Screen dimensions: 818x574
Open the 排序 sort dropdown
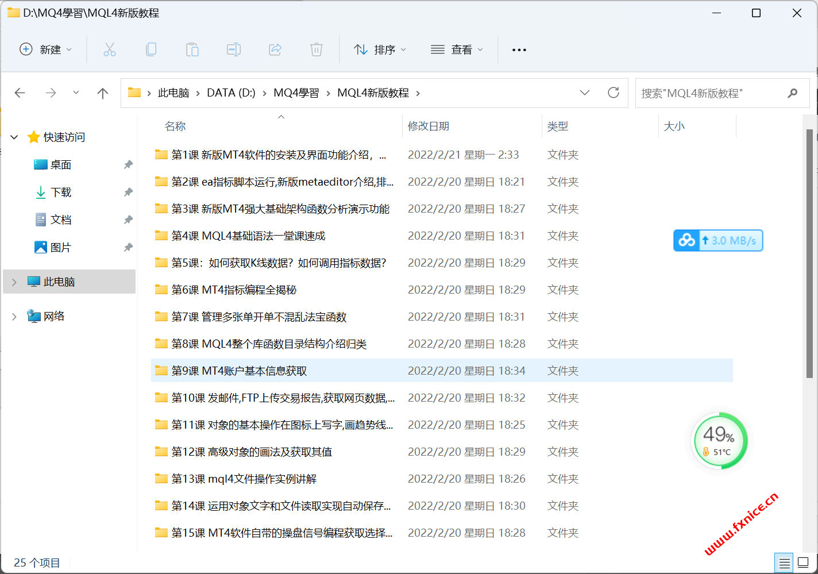pyautogui.click(x=380, y=50)
